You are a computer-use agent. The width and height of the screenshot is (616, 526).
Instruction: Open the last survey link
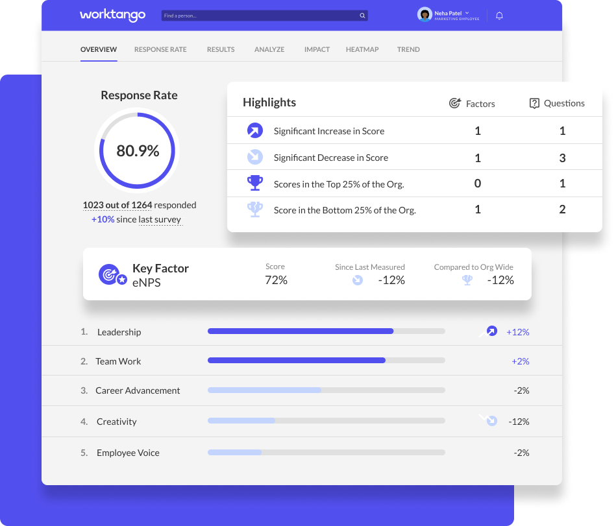[x=160, y=219]
